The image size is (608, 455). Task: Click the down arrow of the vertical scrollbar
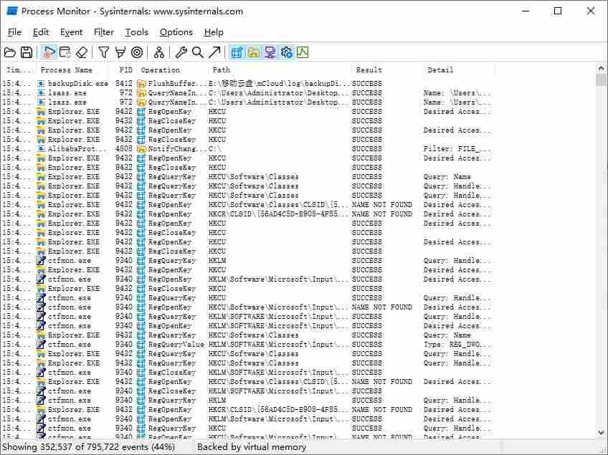pyautogui.click(x=601, y=433)
